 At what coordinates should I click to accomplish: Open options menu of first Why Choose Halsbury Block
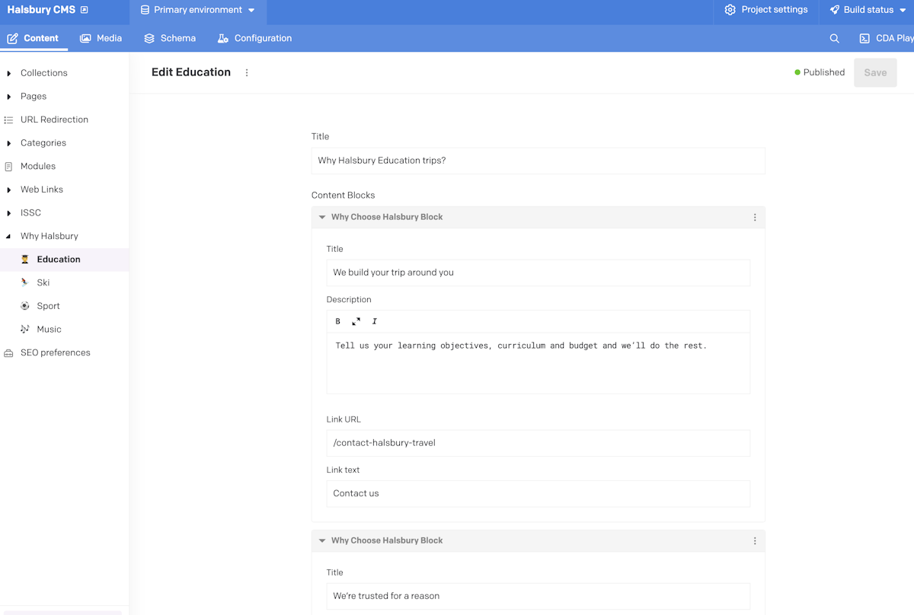click(x=755, y=218)
